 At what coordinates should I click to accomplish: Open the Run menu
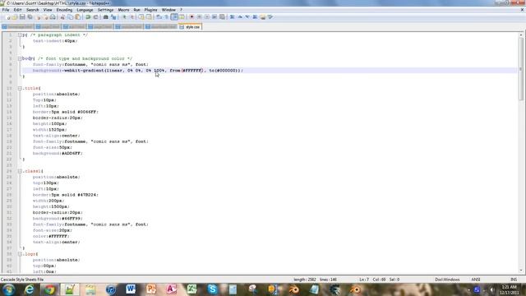click(136, 10)
